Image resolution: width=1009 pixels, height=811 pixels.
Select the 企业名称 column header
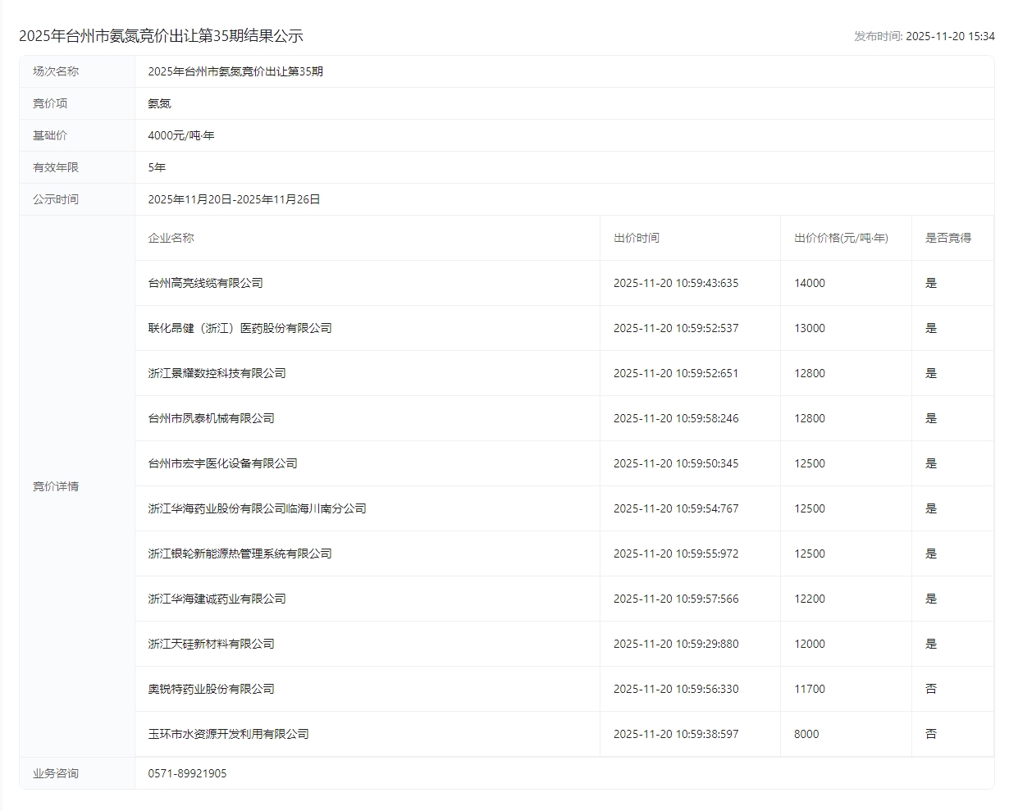pyautogui.click(x=171, y=238)
